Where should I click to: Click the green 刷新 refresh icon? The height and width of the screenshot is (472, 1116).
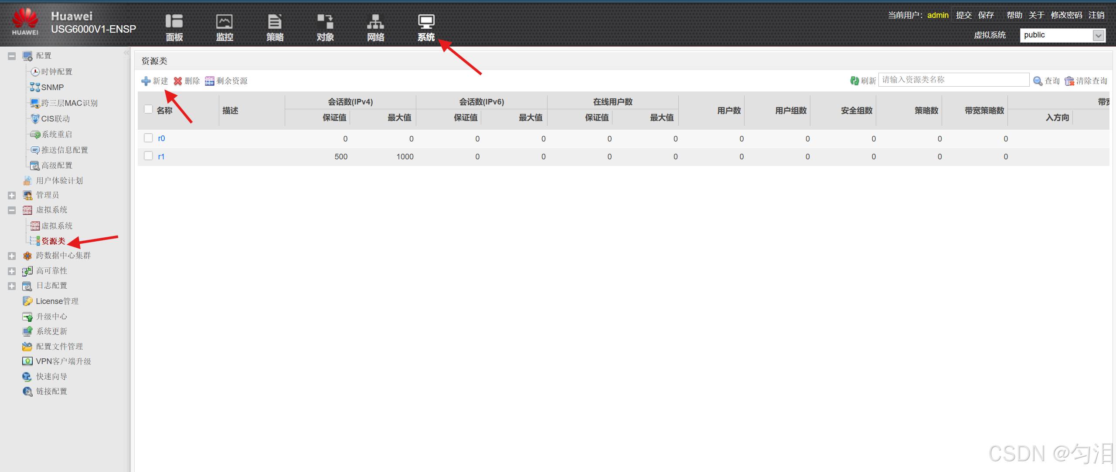[854, 81]
